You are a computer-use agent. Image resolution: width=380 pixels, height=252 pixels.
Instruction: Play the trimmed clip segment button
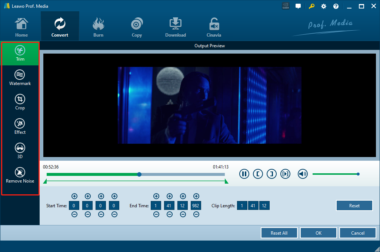(x=285, y=174)
